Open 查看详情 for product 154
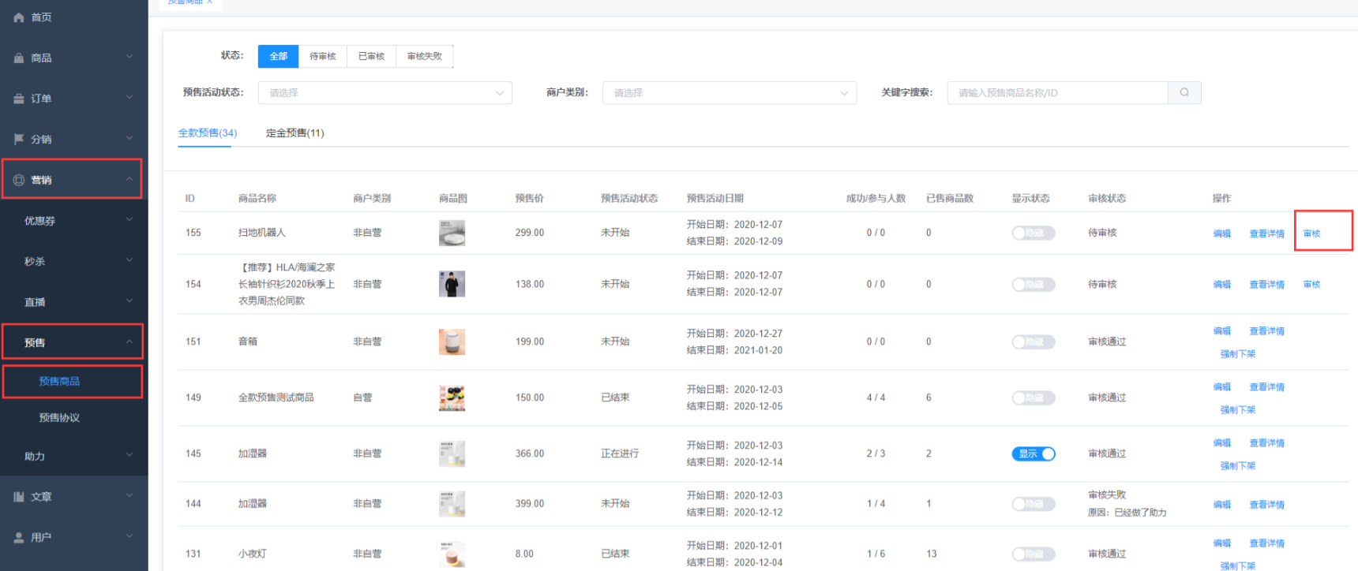This screenshot has width=1358, height=571. [x=1267, y=285]
